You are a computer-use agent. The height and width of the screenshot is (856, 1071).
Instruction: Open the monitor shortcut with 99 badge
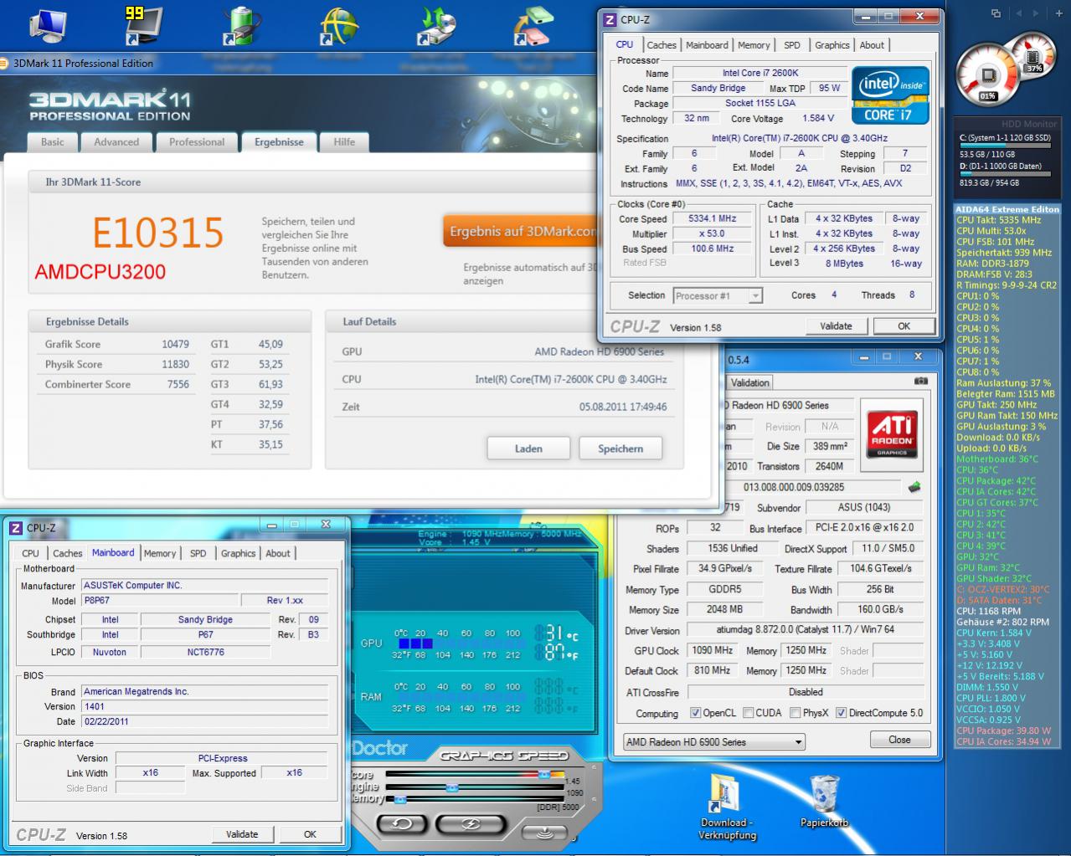tap(142, 25)
